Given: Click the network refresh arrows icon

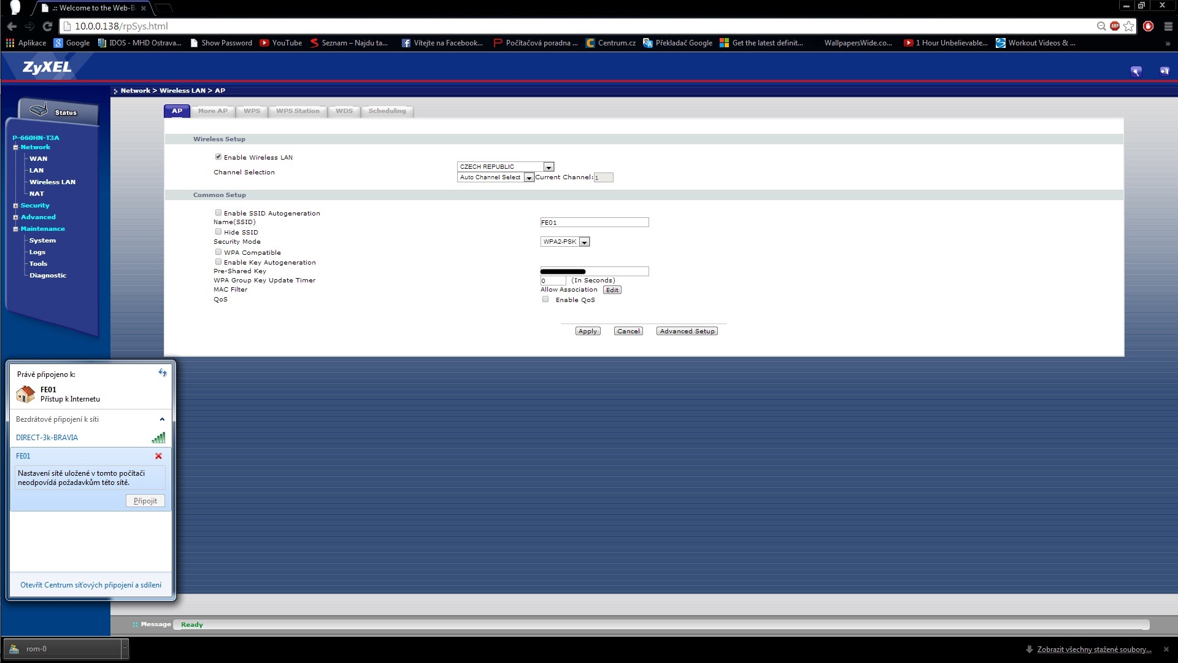Looking at the screenshot, I should pyautogui.click(x=162, y=373).
